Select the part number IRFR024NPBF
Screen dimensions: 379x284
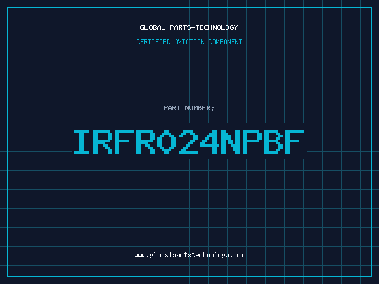click(189, 142)
